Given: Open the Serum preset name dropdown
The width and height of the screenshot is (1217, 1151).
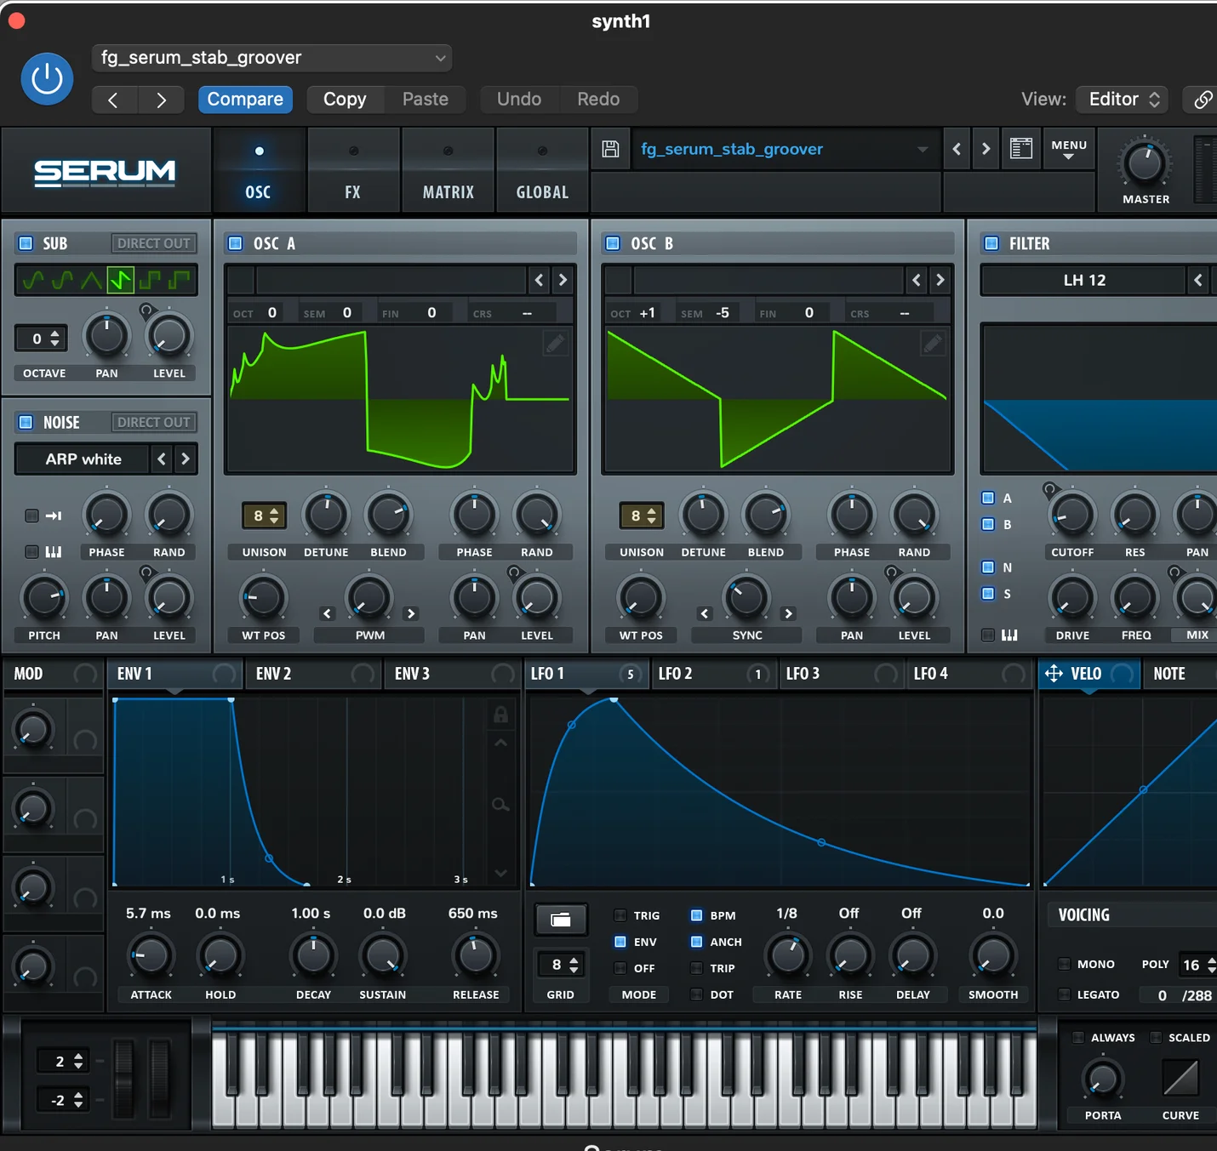Looking at the screenshot, I should (786, 149).
